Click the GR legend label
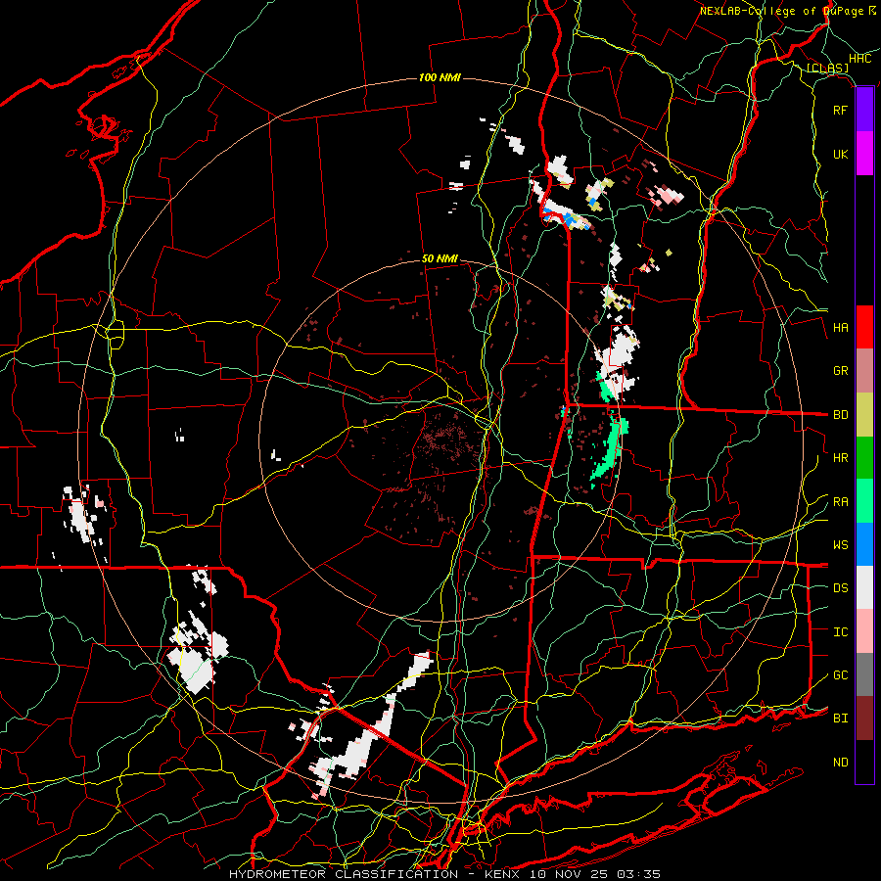Screen dimensions: 881x881 (840, 371)
